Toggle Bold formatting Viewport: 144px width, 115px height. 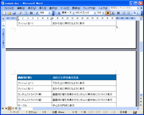point(108,13)
